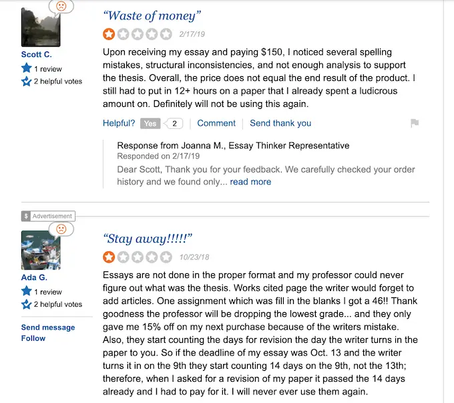Follow Ada G.

tap(33, 338)
